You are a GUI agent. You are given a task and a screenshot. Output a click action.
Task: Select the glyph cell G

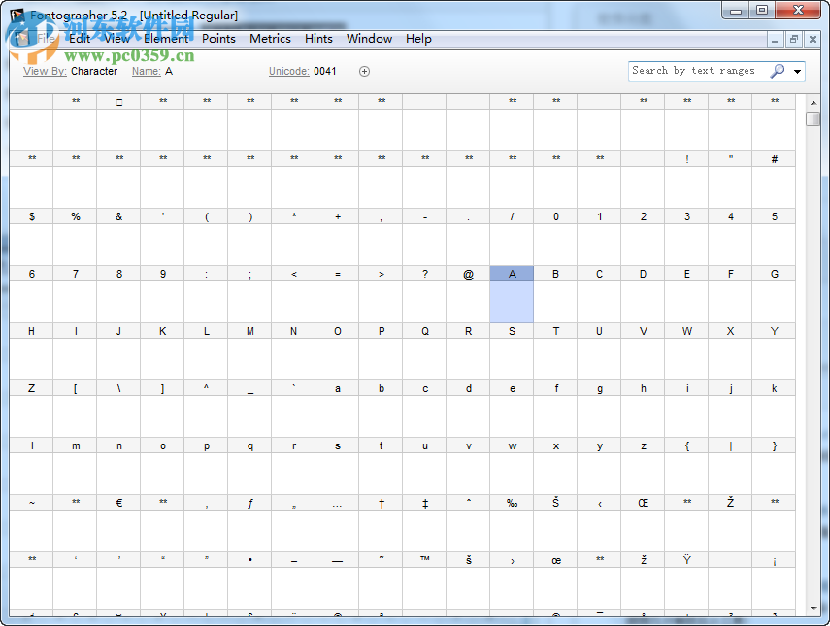(774, 294)
